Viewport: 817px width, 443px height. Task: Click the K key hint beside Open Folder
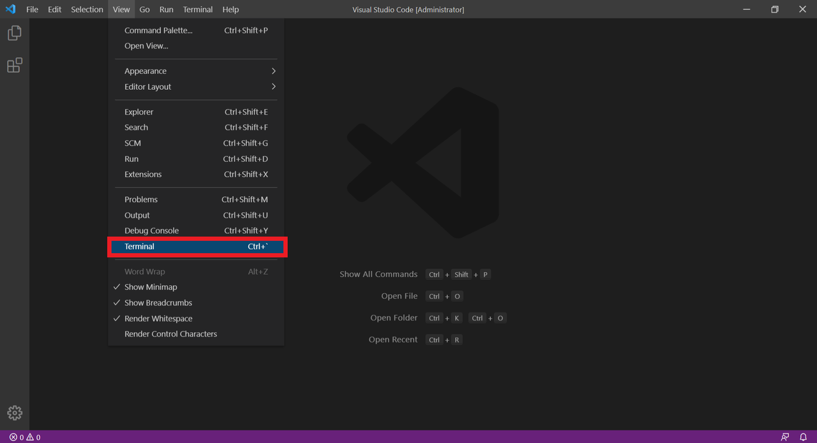tap(457, 318)
